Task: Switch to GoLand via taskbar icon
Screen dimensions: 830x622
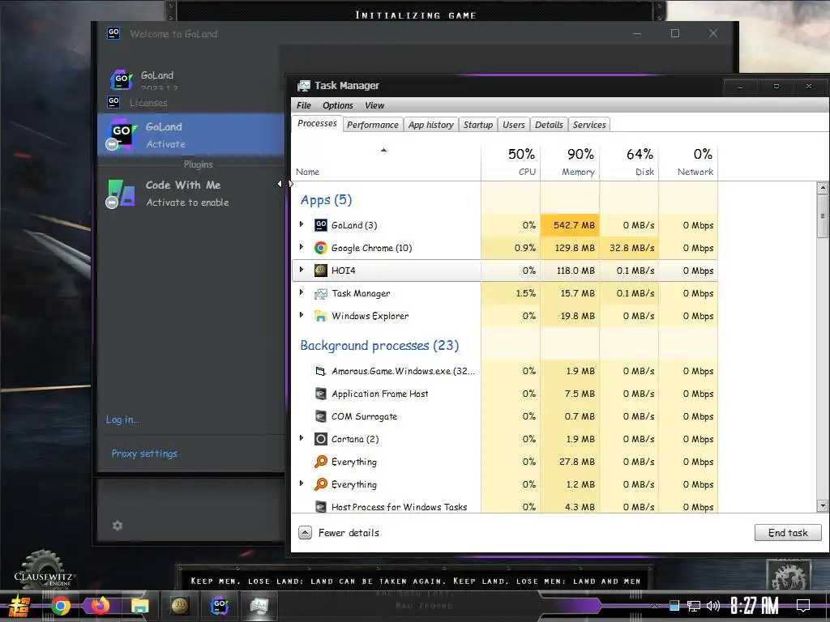Action: click(x=219, y=606)
